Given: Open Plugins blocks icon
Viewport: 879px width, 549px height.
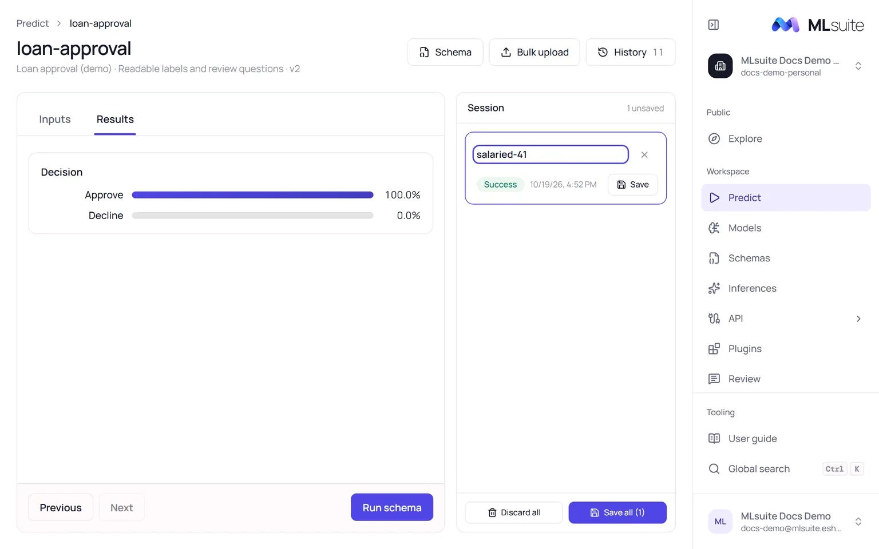Looking at the screenshot, I should [714, 349].
